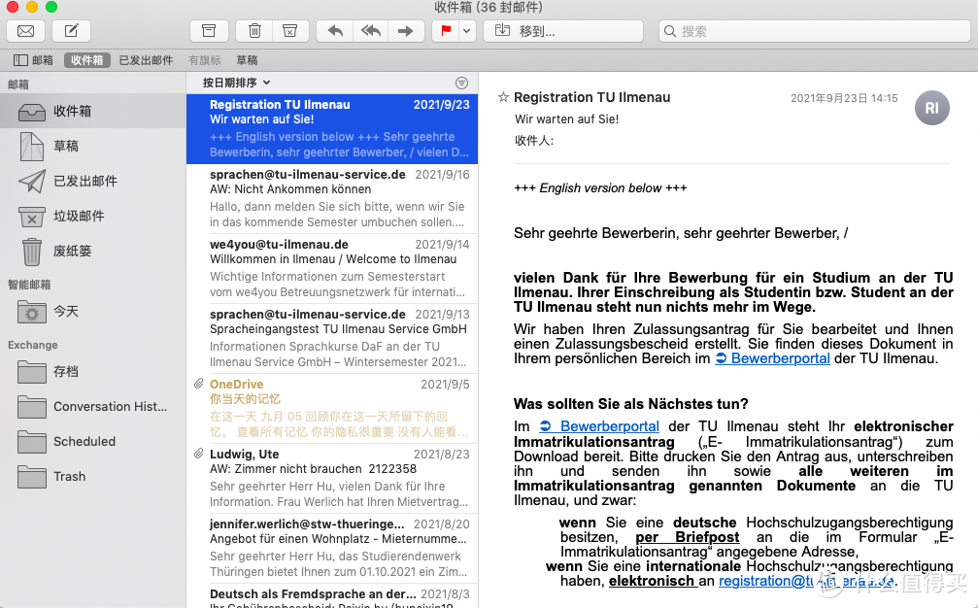This screenshot has width=978, height=608.
Task: Click the drafts document icon in sidebar
Action: [32, 147]
